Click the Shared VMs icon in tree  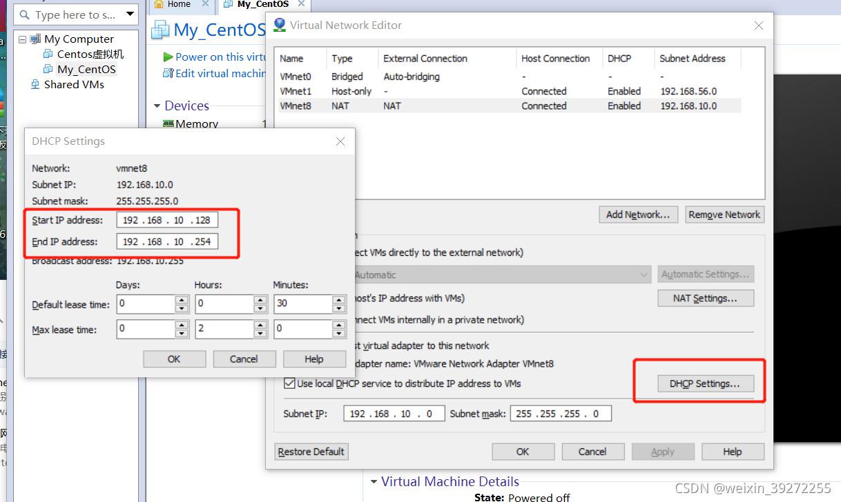pyautogui.click(x=35, y=84)
